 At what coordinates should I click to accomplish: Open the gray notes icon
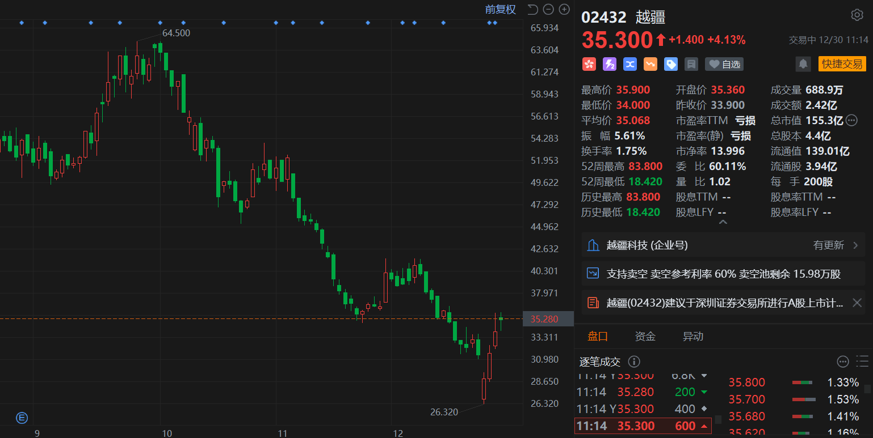(691, 64)
